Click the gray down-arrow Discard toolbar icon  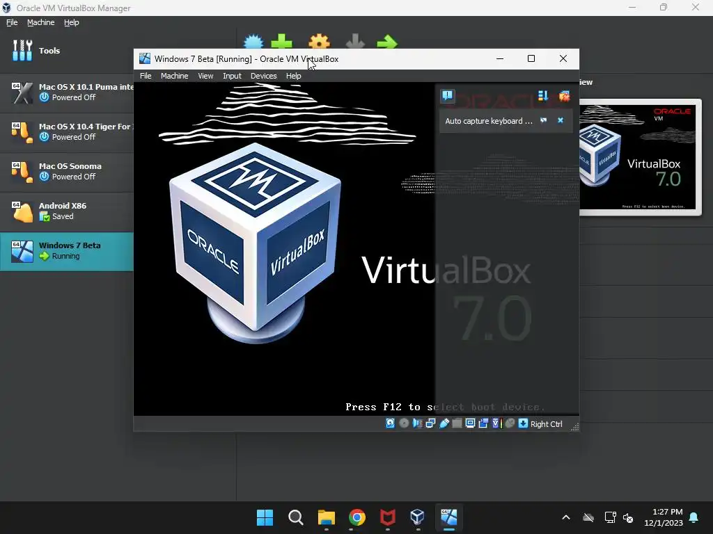(x=355, y=41)
